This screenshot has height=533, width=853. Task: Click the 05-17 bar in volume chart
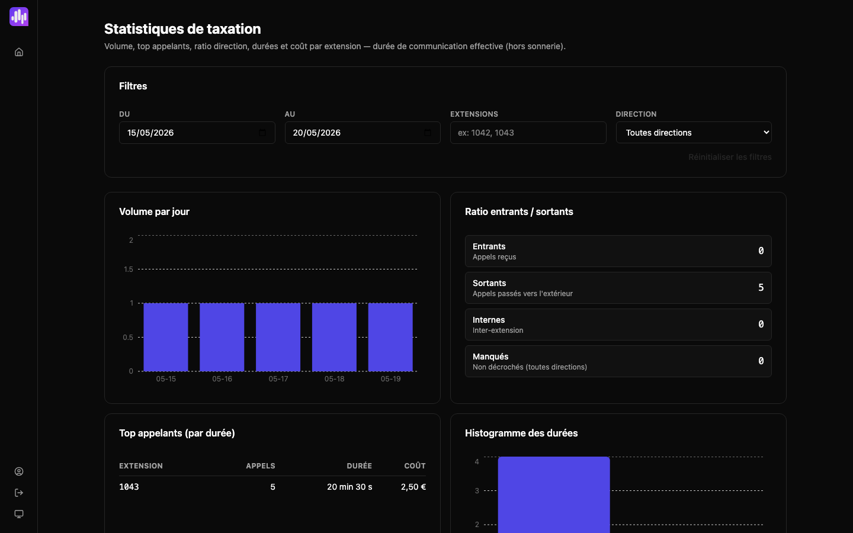point(278,337)
